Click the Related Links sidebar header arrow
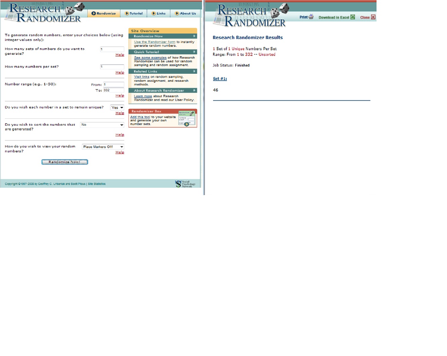Image resolution: width=447 pixels, height=356 pixels. point(194,71)
